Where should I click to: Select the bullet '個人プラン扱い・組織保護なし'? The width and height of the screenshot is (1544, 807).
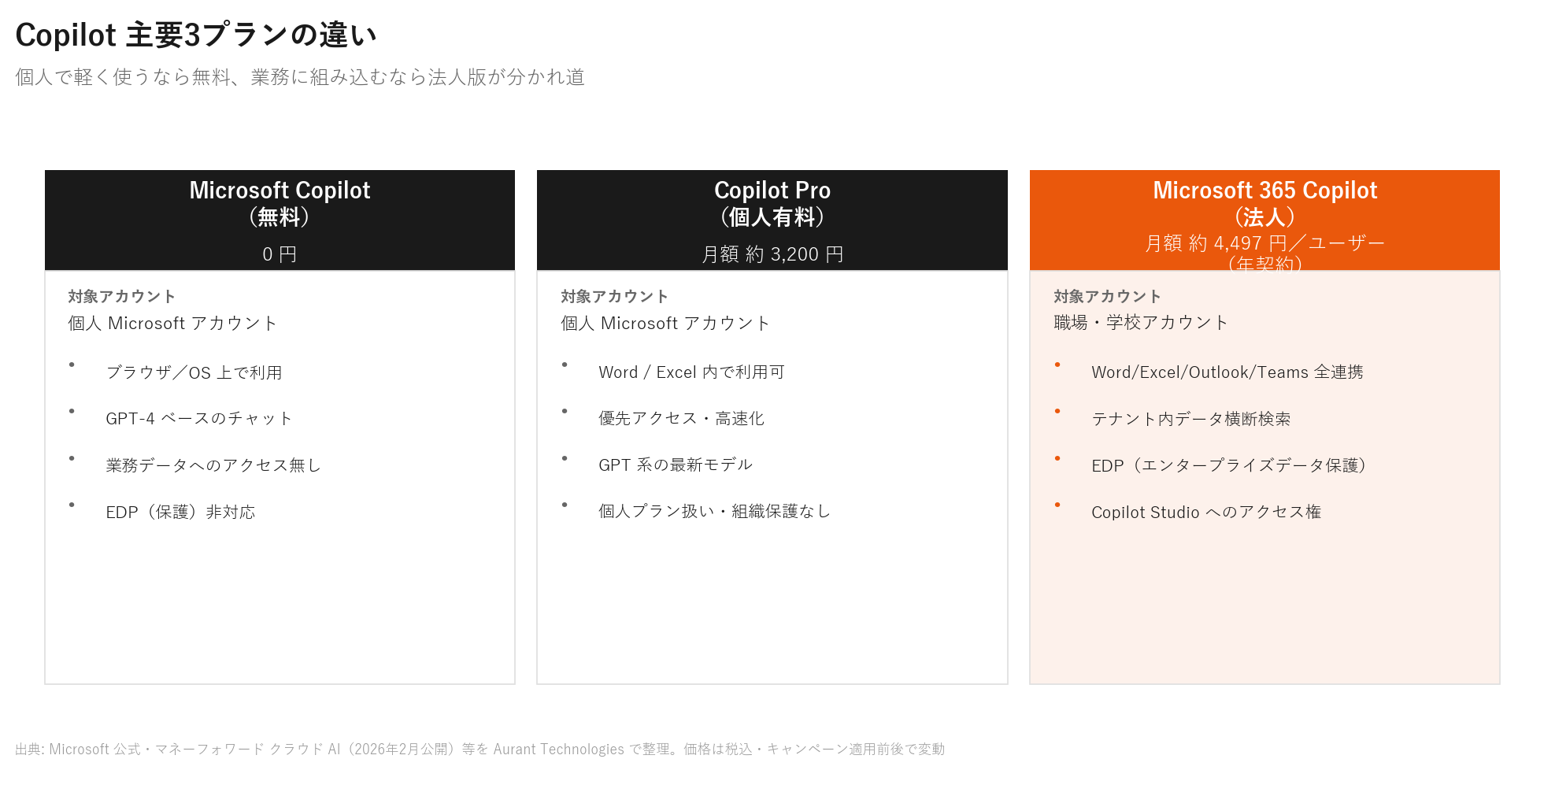point(714,511)
